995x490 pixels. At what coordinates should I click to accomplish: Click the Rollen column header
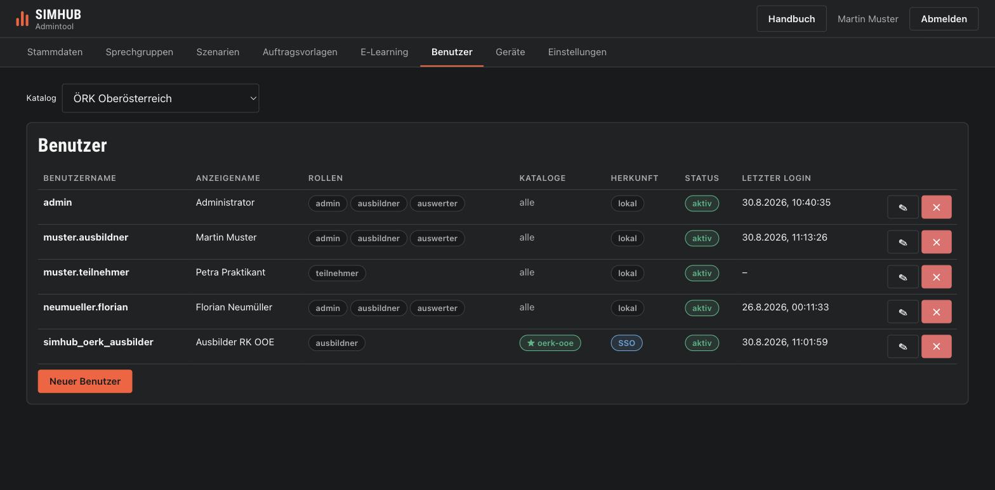326,178
